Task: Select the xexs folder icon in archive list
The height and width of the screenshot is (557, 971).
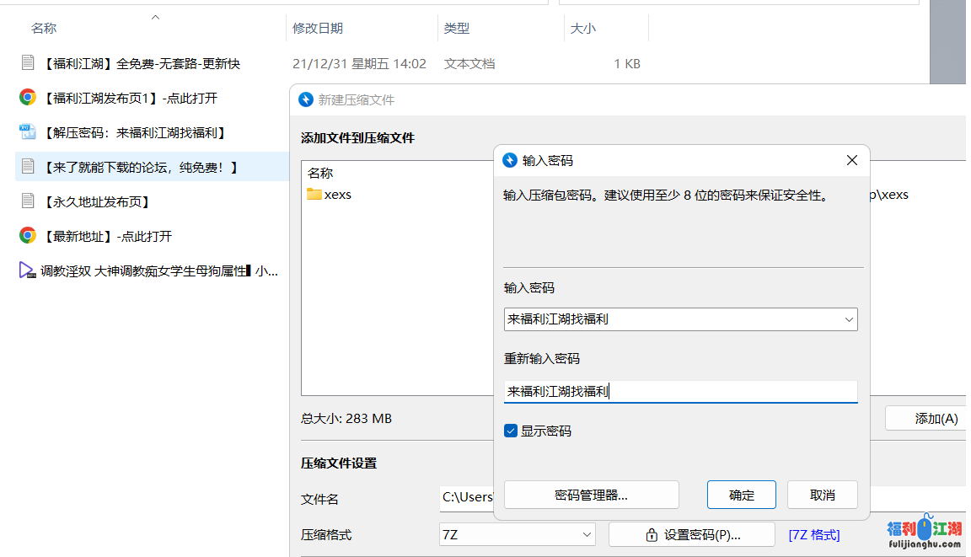Action: pyautogui.click(x=314, y=195)
